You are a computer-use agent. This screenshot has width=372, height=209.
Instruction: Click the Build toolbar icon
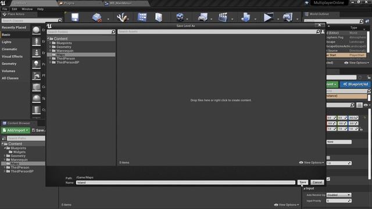pyautogui.click(x=246, y=17)
